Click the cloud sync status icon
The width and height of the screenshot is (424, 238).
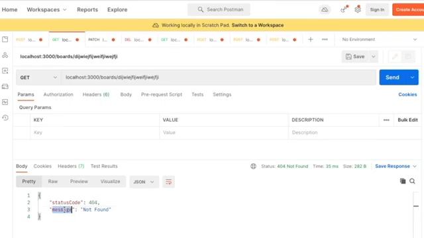click(x=325, y=10)
